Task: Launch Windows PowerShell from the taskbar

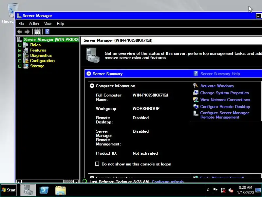Action: (x=44, y=190)
